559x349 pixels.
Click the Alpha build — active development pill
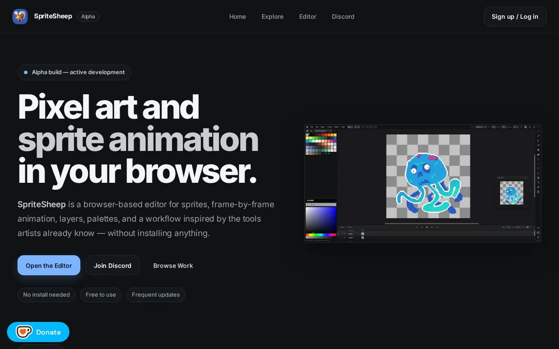pyautogui.click(x=74, y=72)
